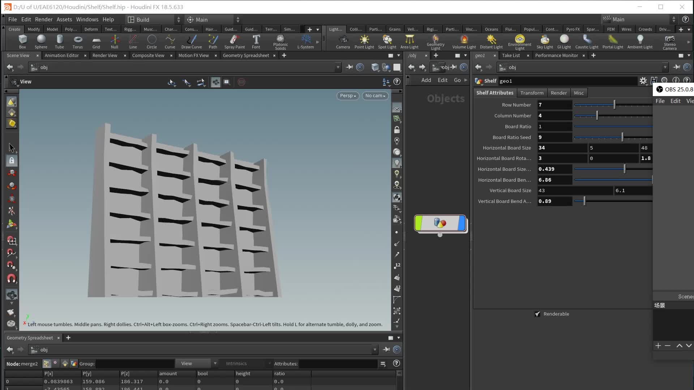Uncheck the Renderable checkbox
Viewport: 694px width, 390px height.
537,314
